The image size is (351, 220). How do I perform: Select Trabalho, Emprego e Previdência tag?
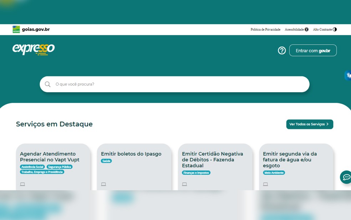coord(42,172)
